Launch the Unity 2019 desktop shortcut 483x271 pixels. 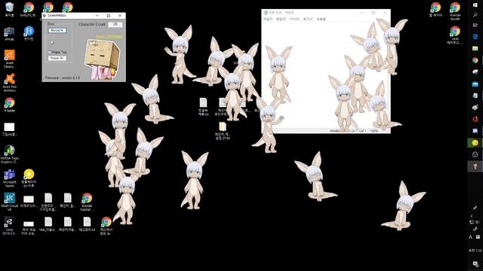9,226
